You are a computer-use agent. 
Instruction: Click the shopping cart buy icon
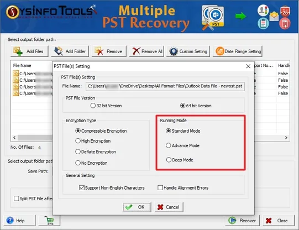[x=49, y=221]
